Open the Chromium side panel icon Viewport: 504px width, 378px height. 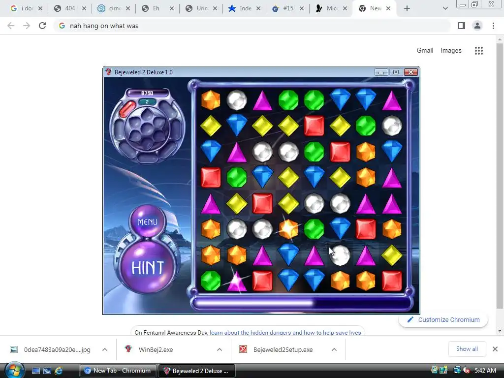click(x=462, y=26)
